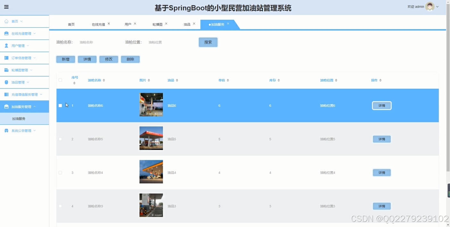This screenshot has height=227, width=450.
Task: Switch to the 油品 tab
Action: [x=187, y=23]
